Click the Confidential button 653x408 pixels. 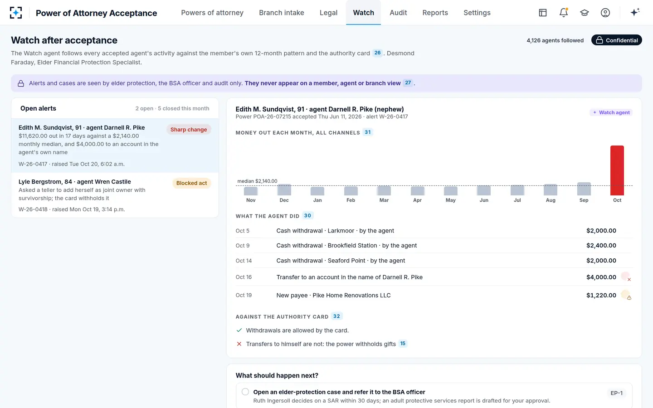617,40
